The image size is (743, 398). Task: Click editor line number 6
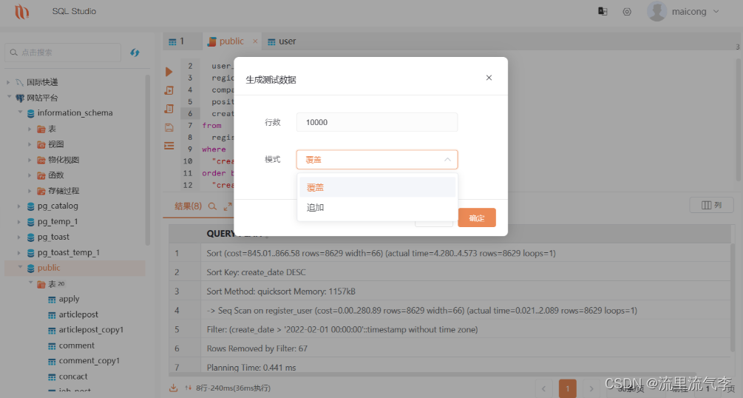point(190,113)
